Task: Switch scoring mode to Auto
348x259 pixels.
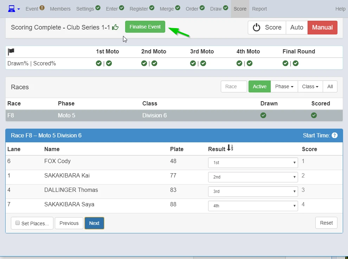Action: 297,27
